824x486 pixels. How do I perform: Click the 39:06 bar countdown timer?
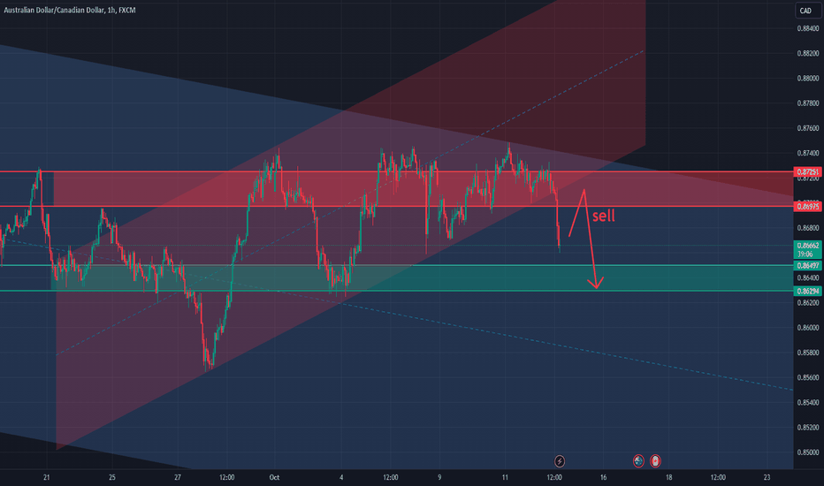805,254
